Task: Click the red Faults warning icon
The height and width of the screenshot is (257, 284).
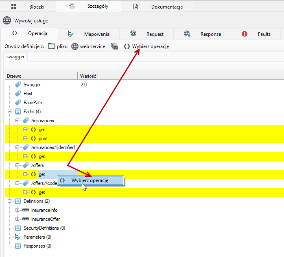Action: point(245,34)
